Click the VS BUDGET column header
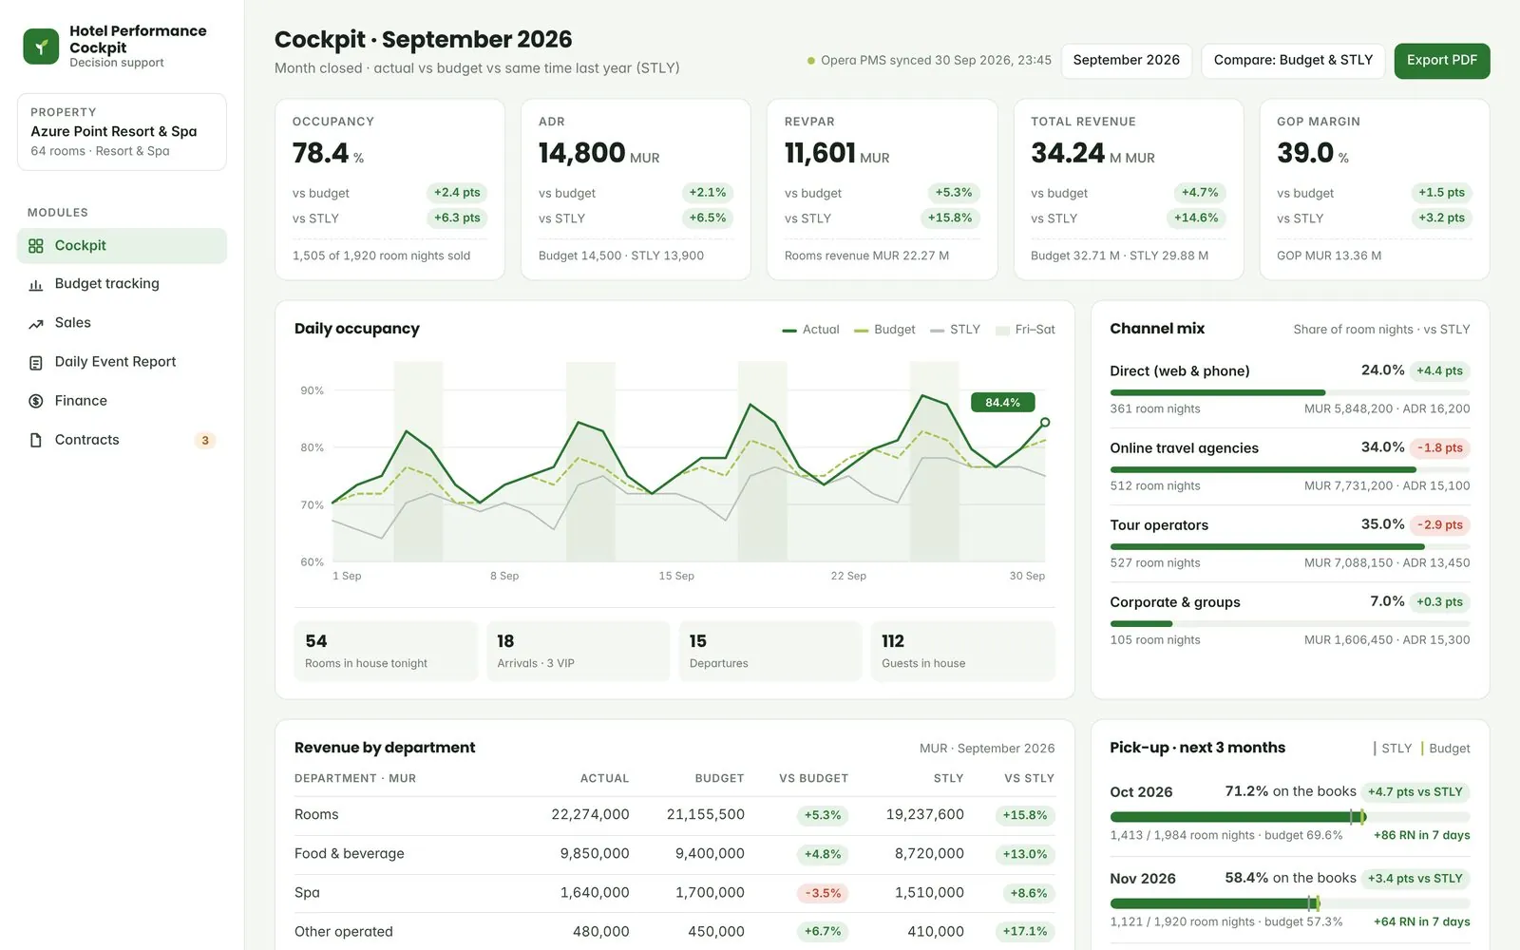Image resolution: width=1520 pixels, height=950 pixels. coord(813,778)
